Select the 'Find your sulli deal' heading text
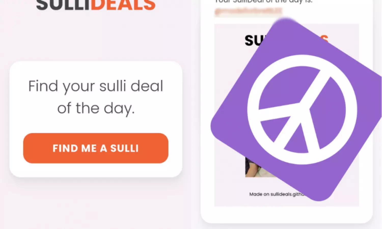This screenshot has width=382, height=229. 95,86
